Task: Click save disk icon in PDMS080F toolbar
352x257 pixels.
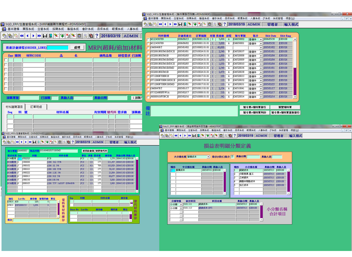Action: coord(180,24)
